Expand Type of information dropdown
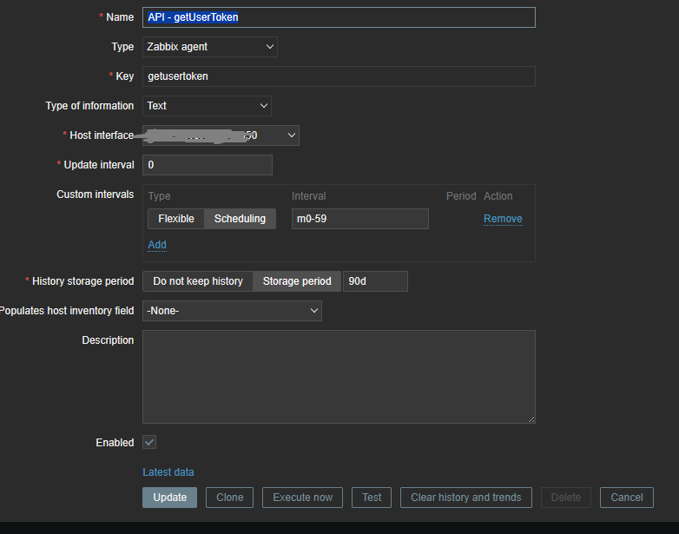The width and height of the screenshot is (679, 534). click(x=207, y=106)
